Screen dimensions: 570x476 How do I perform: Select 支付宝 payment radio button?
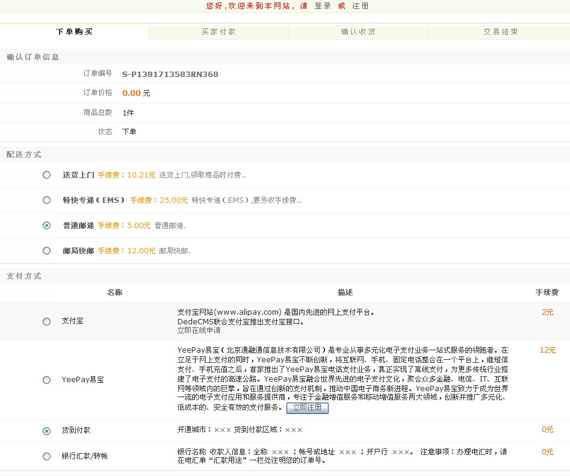tap(47, 322)
